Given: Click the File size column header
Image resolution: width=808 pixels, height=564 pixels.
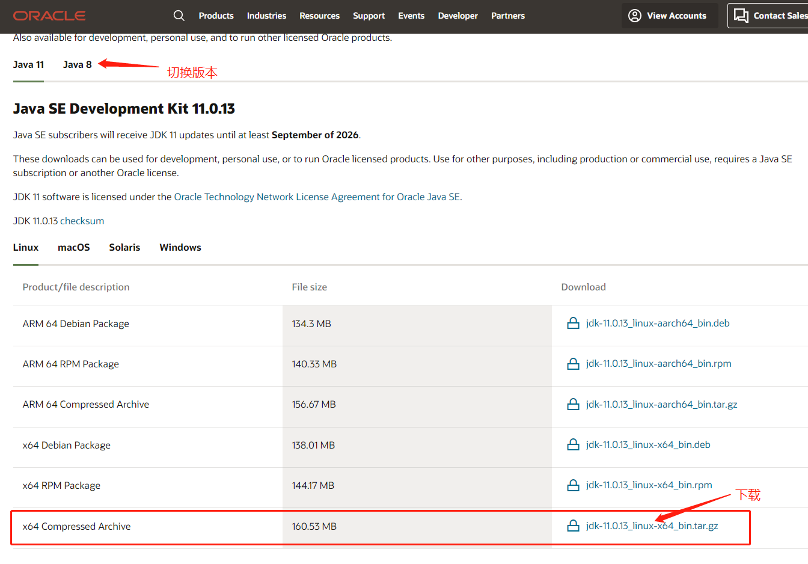Looking at the screenshot, I should [310, 287].
